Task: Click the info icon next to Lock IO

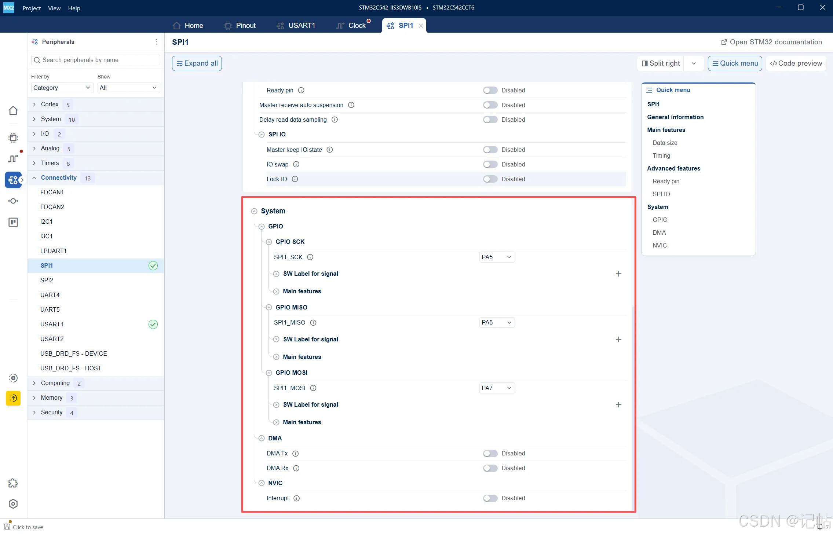Action: pyautogui.click(x=295, y=179)
